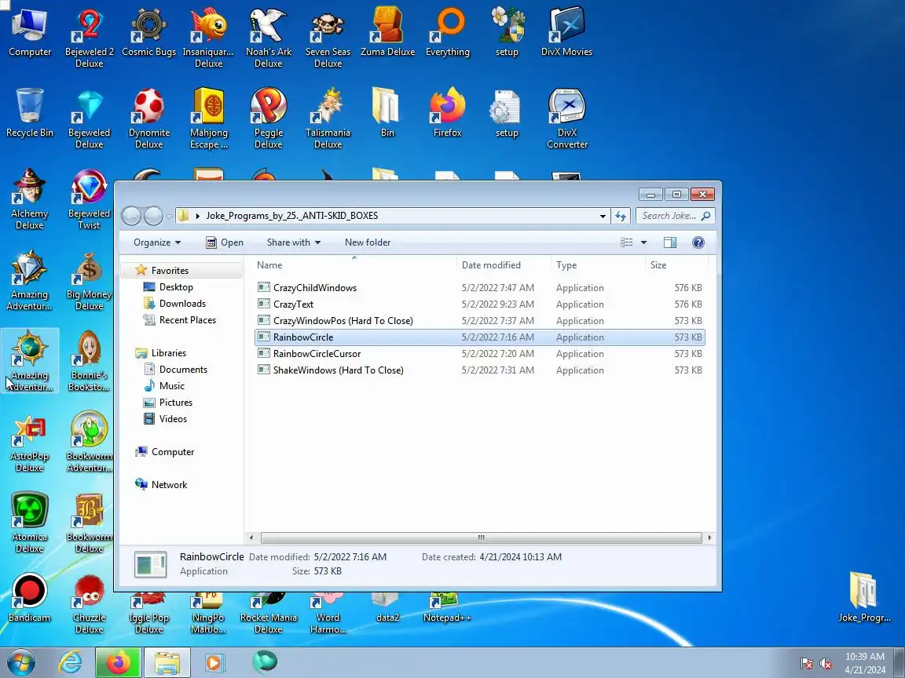905x678 pixels.
Task: Open Explorer help button
Action: (698, 242)
